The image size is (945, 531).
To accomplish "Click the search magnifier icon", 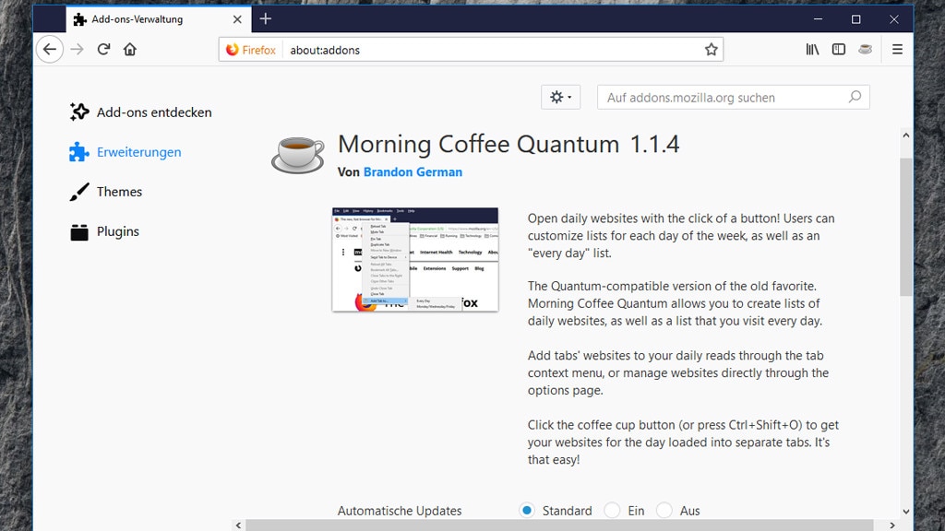I will coord(855,97).
